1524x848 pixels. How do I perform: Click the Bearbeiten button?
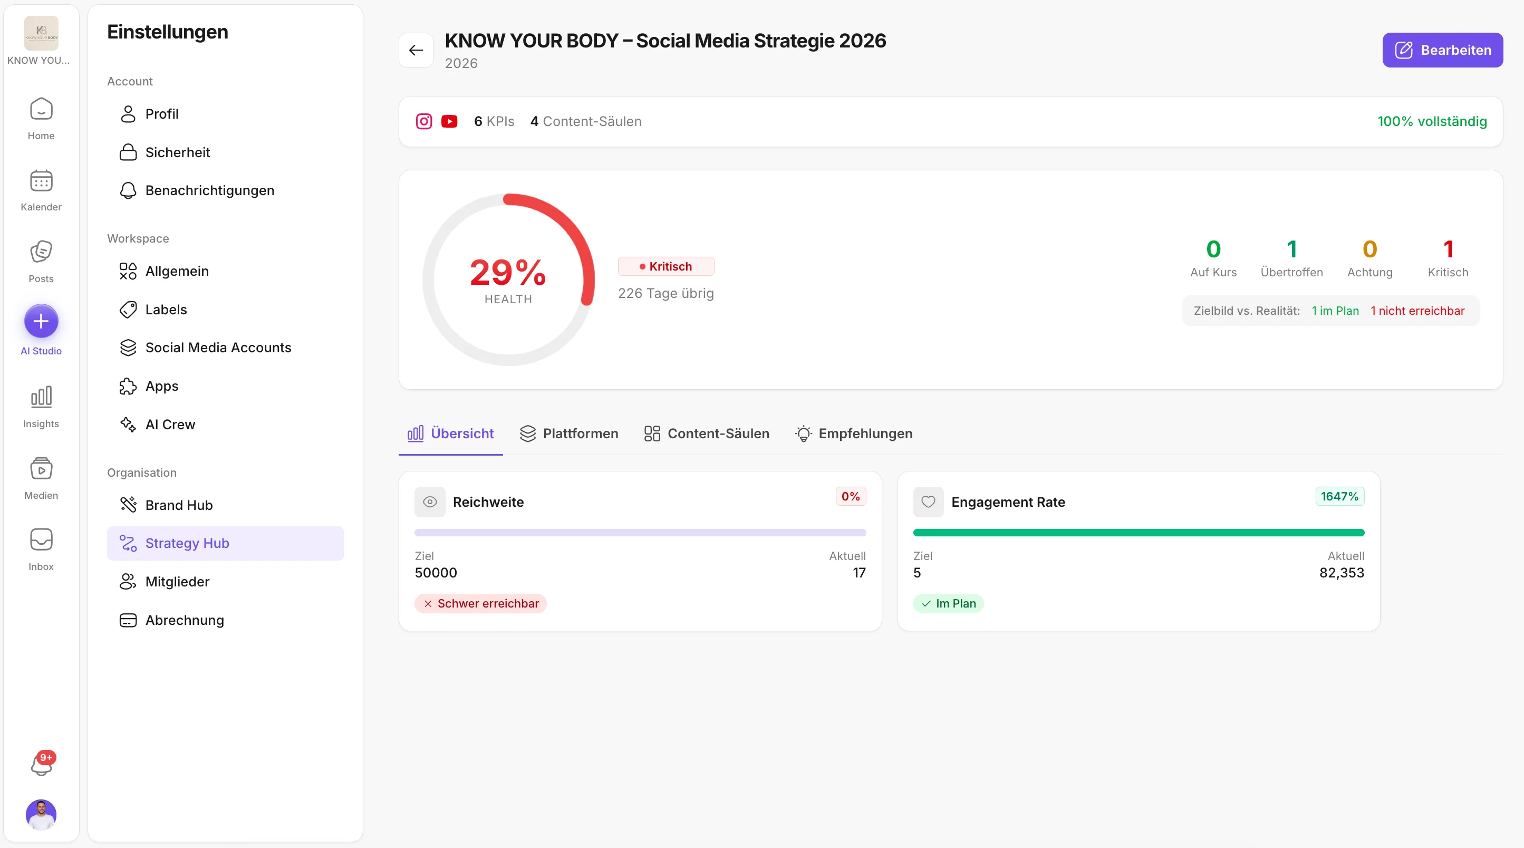click(x=1442, y=50)
